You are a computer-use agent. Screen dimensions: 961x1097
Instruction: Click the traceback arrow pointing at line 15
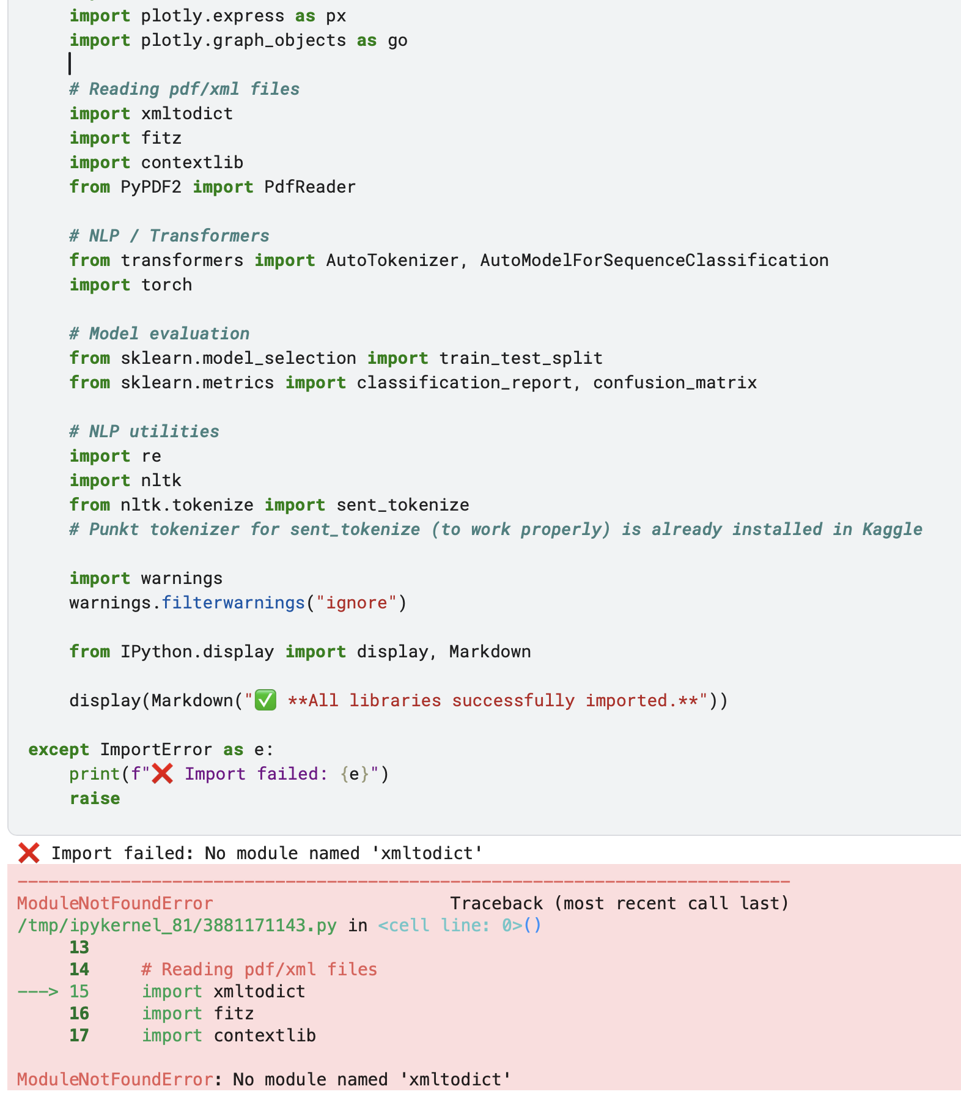coord(37,991)
